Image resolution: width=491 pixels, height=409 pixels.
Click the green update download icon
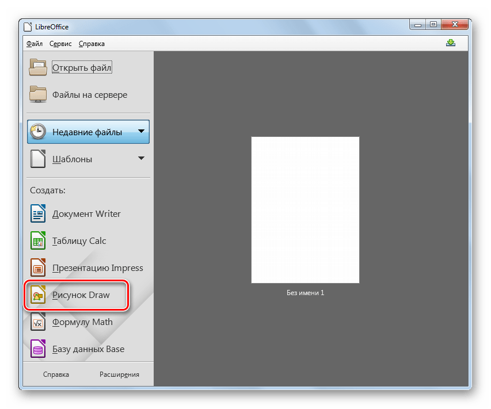[451, 43]
